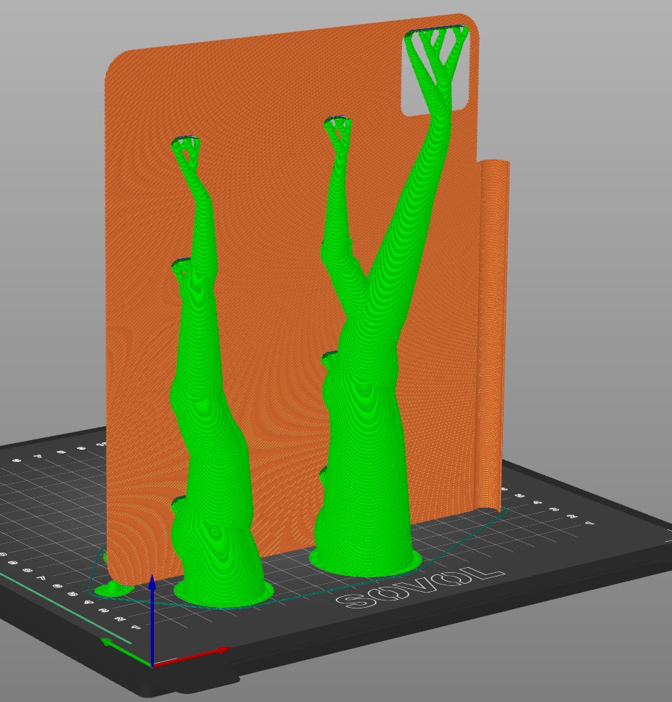Click the orange rounded column on the model's edge
672x702 pixels.
(x=492, y=336)
